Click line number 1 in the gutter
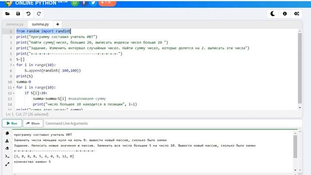Screen dimensions: 311x175 coord(11,31)
